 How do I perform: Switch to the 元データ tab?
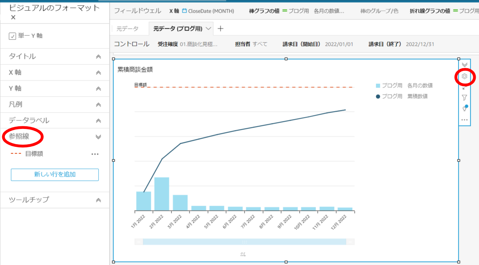pyautogui.click(x=127, y=29)
